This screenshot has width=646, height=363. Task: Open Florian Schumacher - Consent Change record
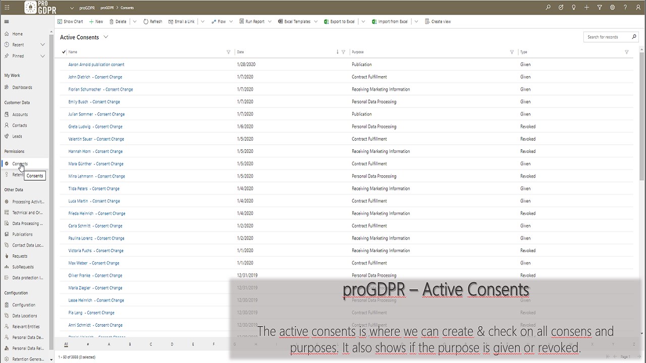[101, 89]
